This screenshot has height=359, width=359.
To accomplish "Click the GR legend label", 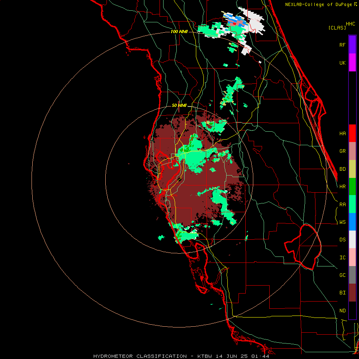I will (342, 151).
